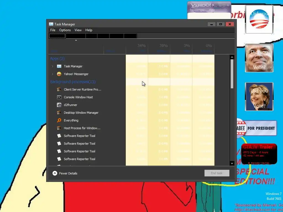Open Messenger menu in Yahoo window
This screenshot has height=212, width=283.
coord(197,10)
